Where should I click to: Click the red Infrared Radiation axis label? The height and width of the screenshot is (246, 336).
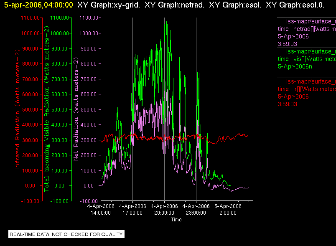[x=17, y=109]
